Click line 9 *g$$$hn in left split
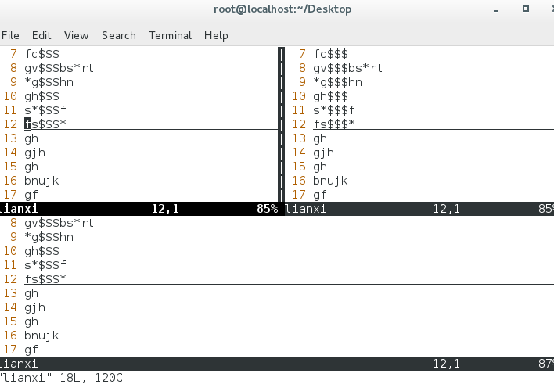 click(49, 82)
